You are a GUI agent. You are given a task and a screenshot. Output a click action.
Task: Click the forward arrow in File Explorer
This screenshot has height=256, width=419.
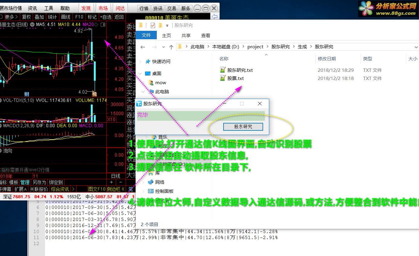pyautogui.click(x=154, y=47)
